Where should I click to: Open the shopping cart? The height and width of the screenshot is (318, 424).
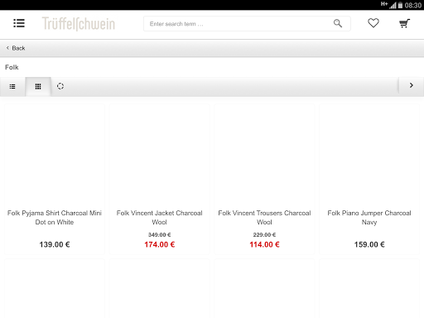(x=404, y=23)
